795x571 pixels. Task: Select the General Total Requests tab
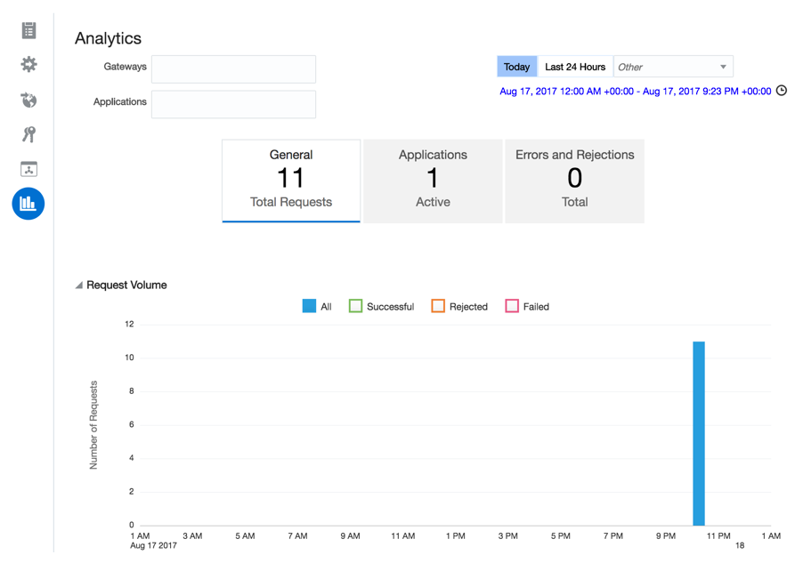pyautogui.click(x=291, y=181)
